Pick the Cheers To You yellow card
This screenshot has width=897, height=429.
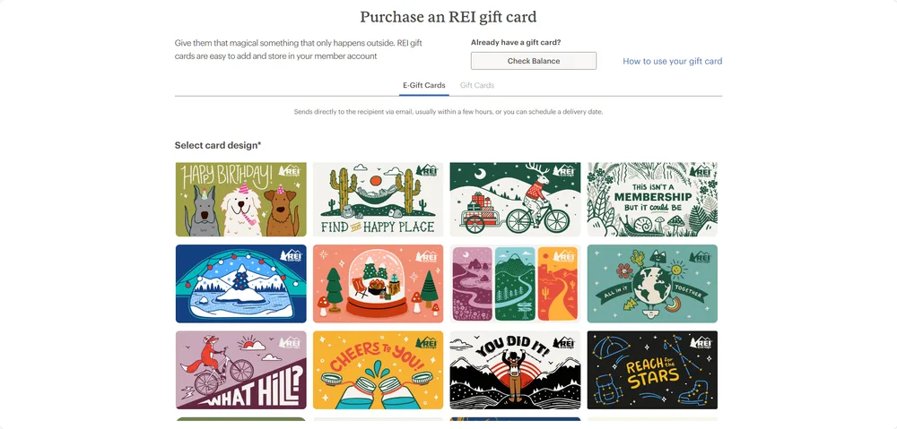[379, 370]
